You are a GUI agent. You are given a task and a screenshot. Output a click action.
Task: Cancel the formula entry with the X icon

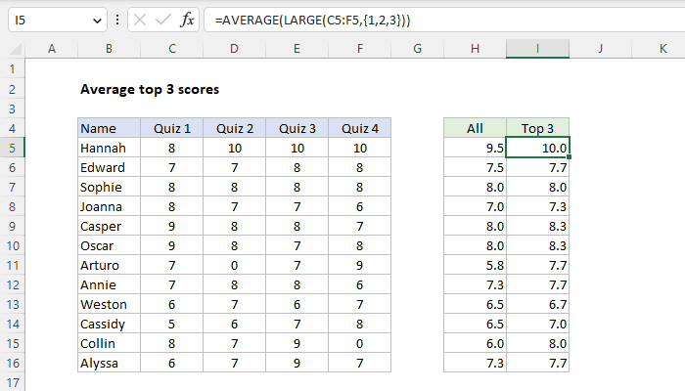click(140, 21)
